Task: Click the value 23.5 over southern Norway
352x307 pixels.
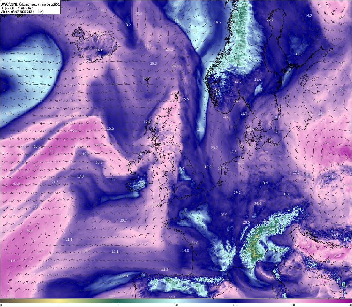Action: click(238, 81)
